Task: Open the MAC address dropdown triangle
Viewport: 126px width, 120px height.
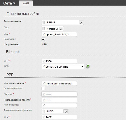Action: click(82, 66)
